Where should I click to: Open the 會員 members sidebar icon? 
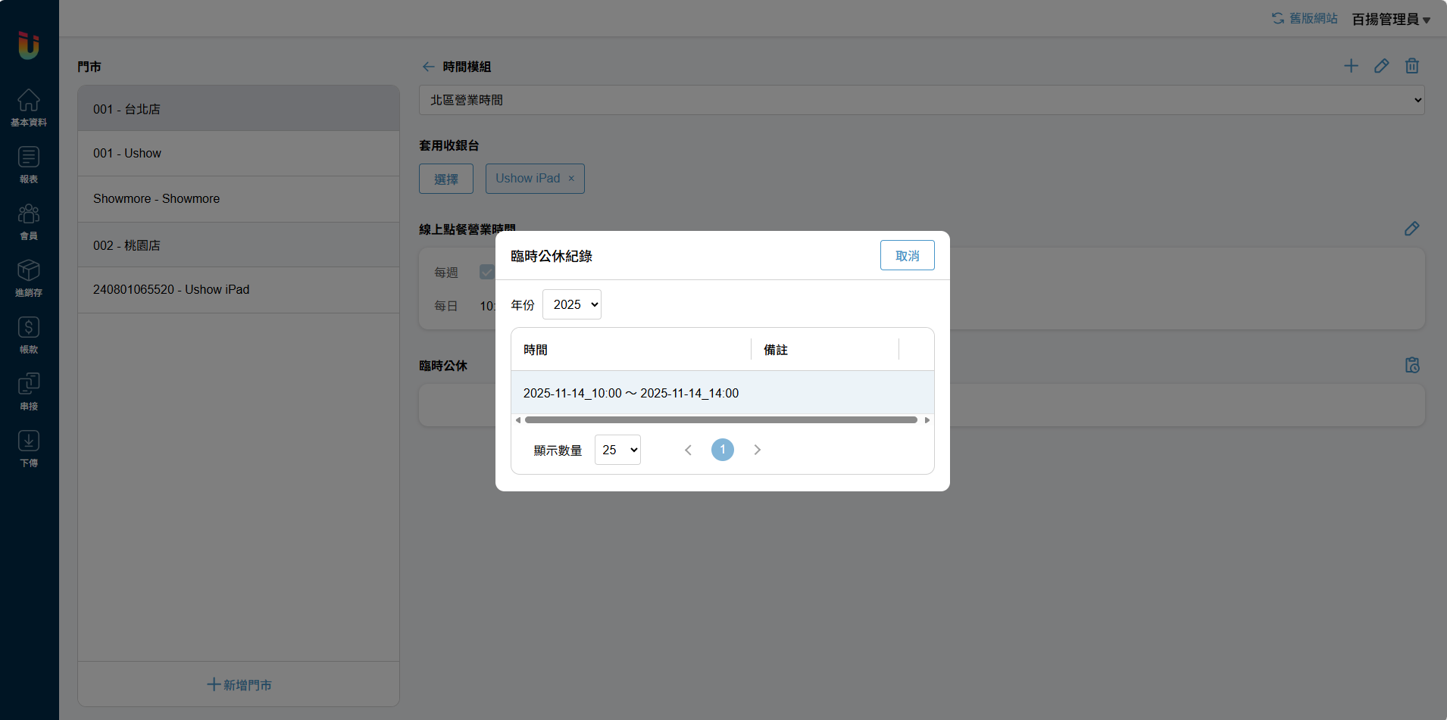pos(29,221)
